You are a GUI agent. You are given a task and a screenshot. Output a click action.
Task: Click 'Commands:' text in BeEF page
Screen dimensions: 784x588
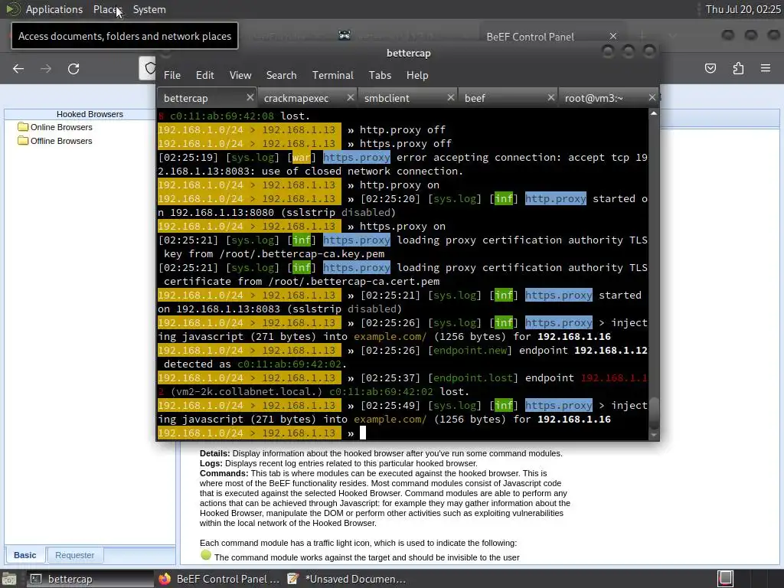click(224, 473)
